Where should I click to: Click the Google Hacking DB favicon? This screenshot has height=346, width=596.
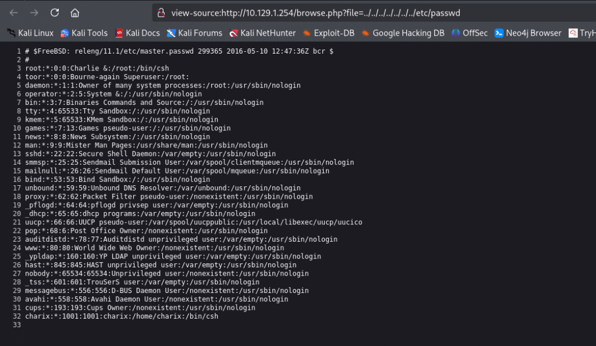click(x=366, y=33)
